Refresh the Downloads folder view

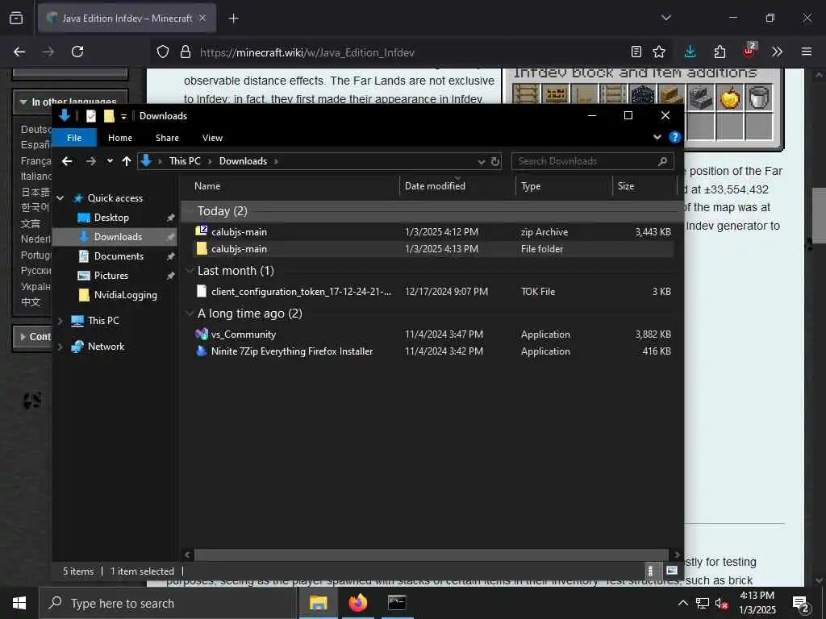click(495, 161)
